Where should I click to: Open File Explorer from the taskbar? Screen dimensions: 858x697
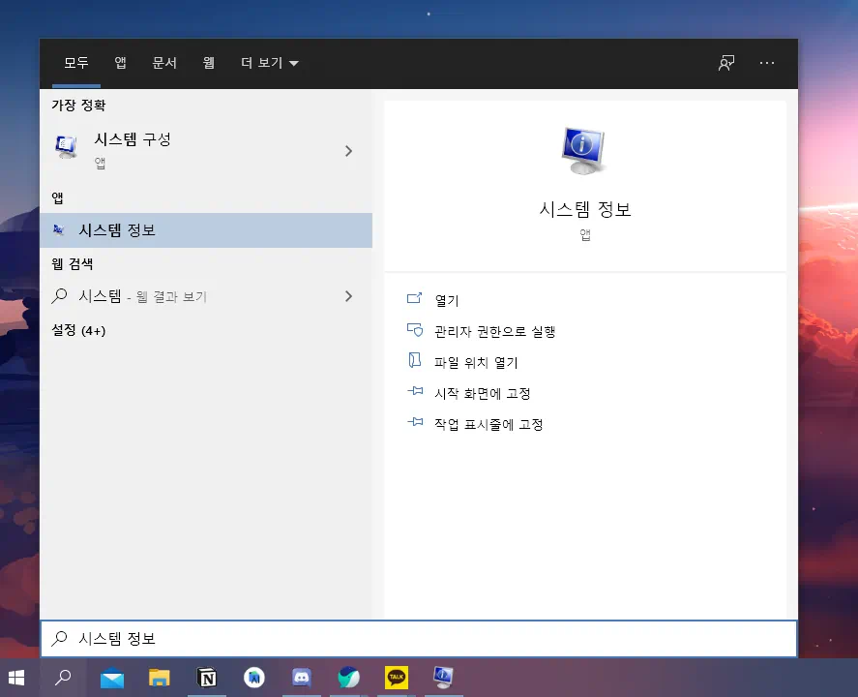159,678
